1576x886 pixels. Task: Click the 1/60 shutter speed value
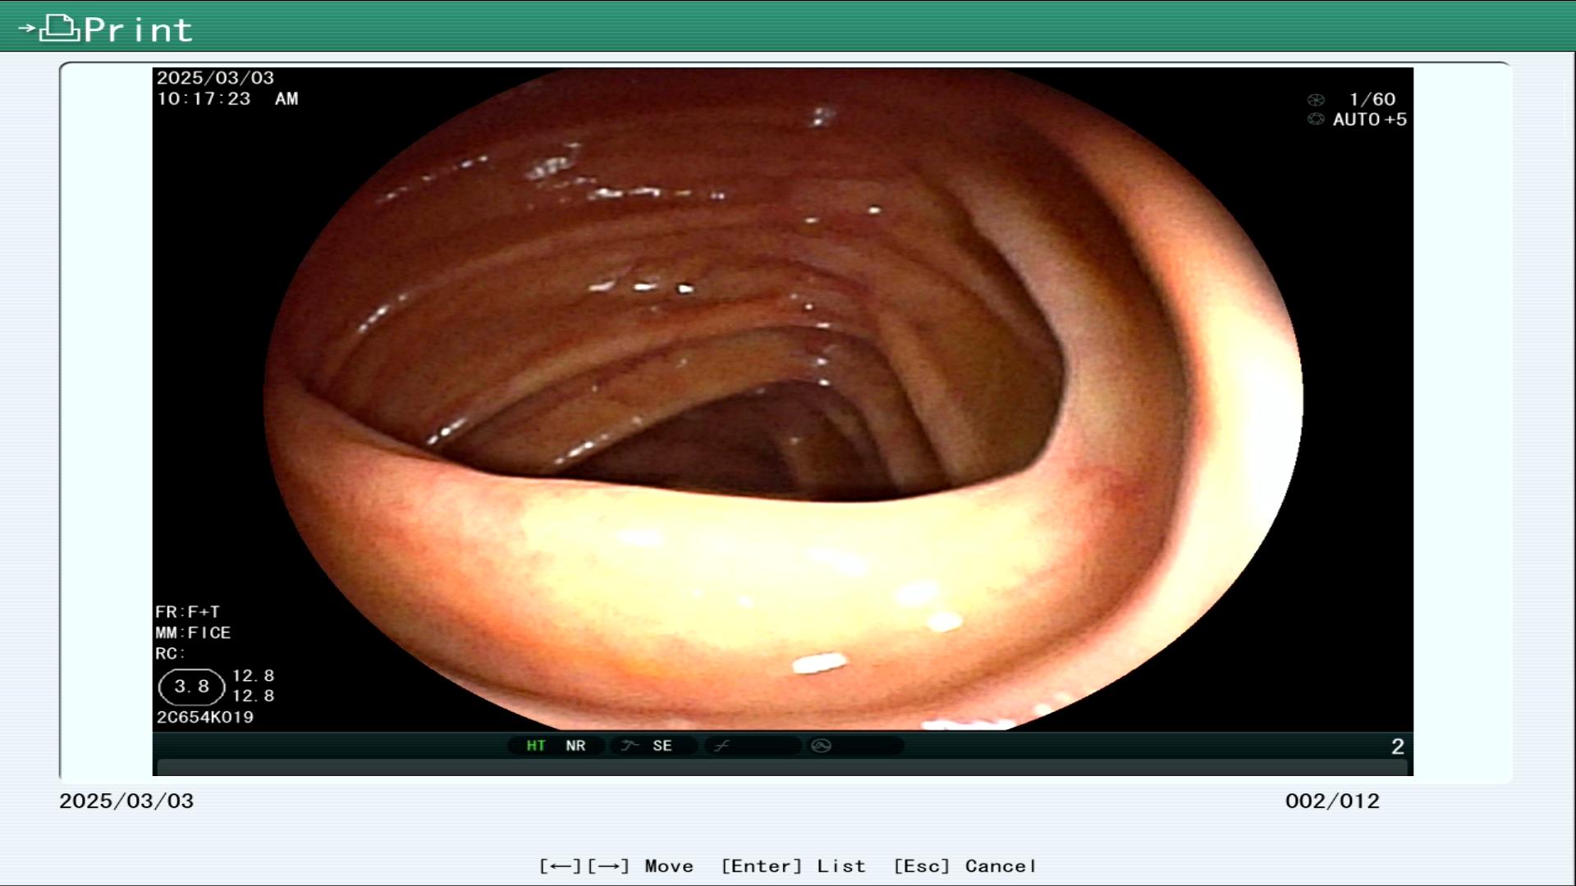[x=1372, y=99]
